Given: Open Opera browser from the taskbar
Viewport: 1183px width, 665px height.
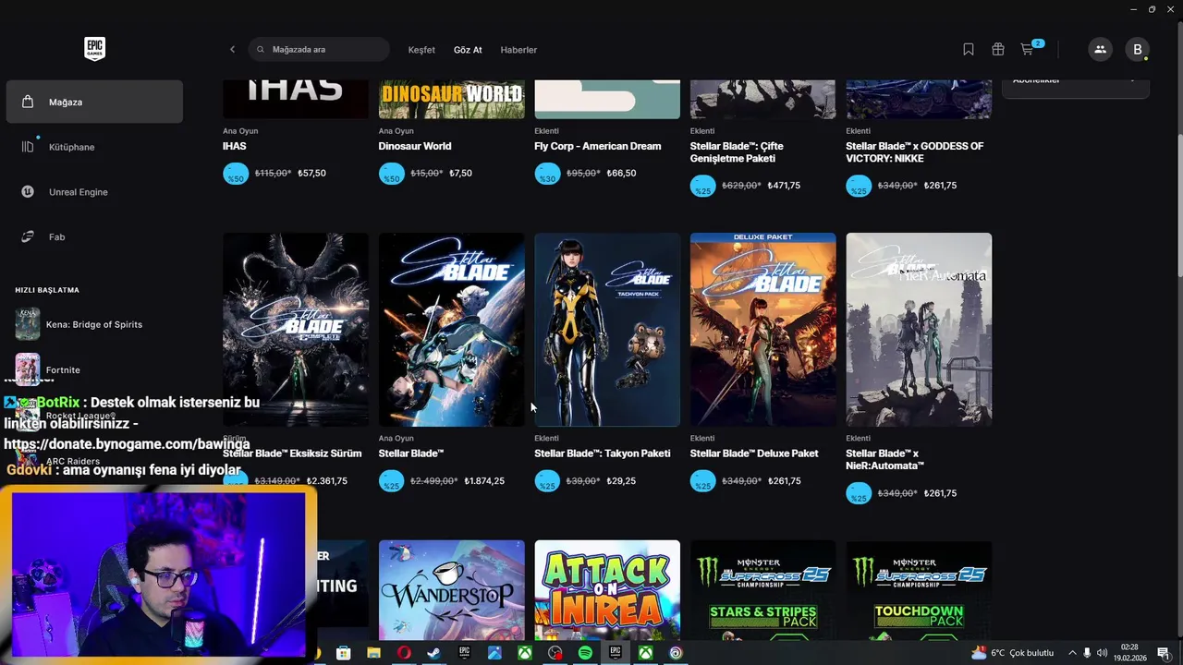Looking at the screenshot, I should 404,653.
